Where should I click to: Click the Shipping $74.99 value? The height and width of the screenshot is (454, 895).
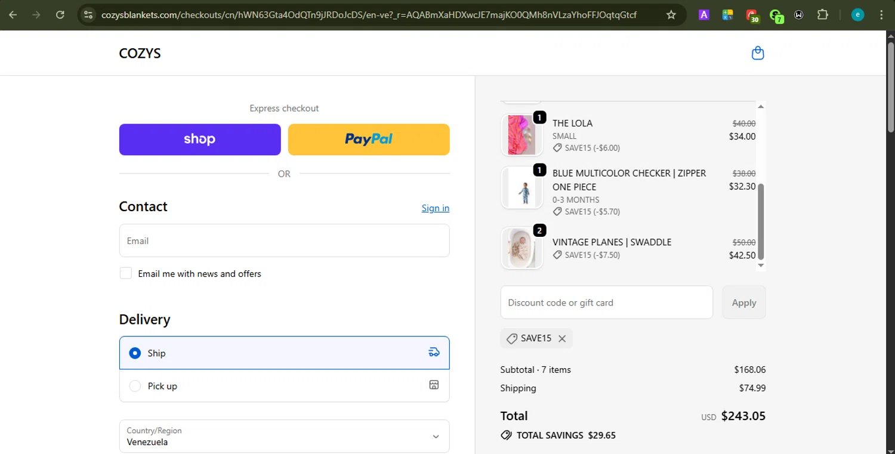click(752, 388)
